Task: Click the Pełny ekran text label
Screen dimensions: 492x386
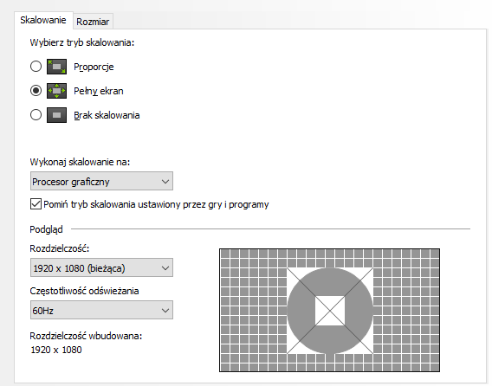Action: coord(99,91)
